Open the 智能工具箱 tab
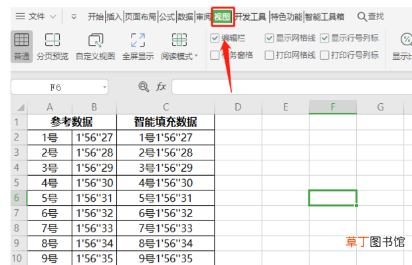 pyautogui.click(x=325, y=17)
